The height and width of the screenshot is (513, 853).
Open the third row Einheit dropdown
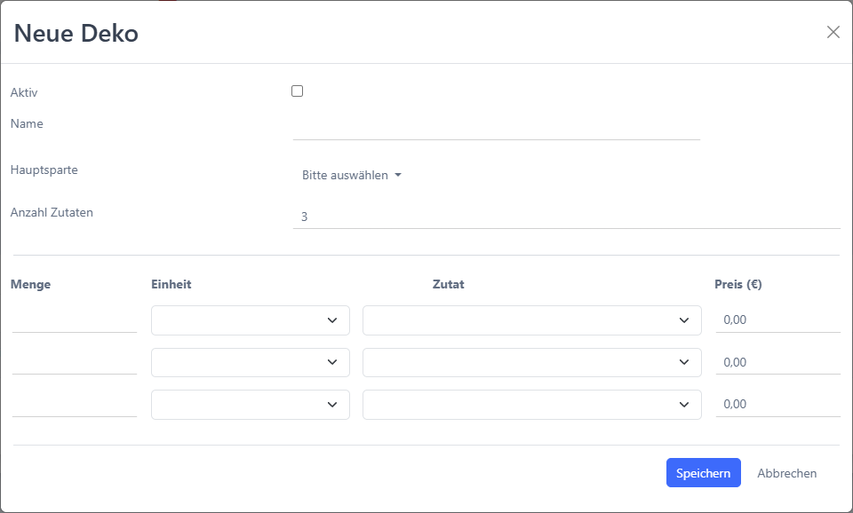[x=251, y=405]
